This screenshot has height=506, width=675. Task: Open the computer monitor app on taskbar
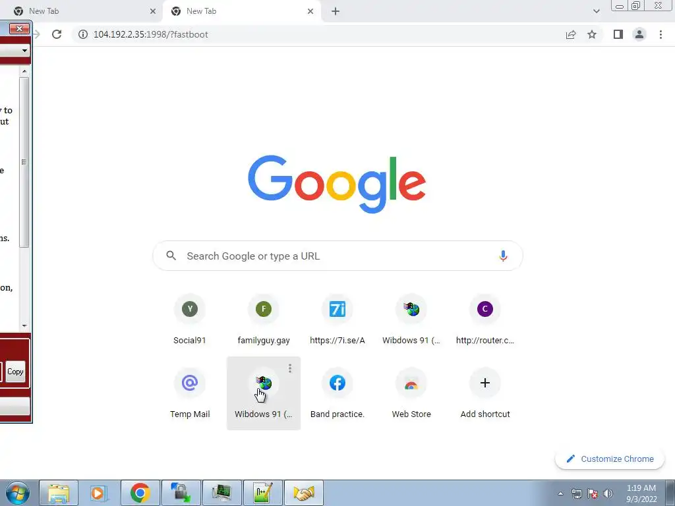[221, 493]
